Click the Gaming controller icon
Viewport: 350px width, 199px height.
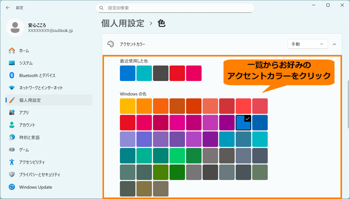pyautogui.click(x=12, y=149)
